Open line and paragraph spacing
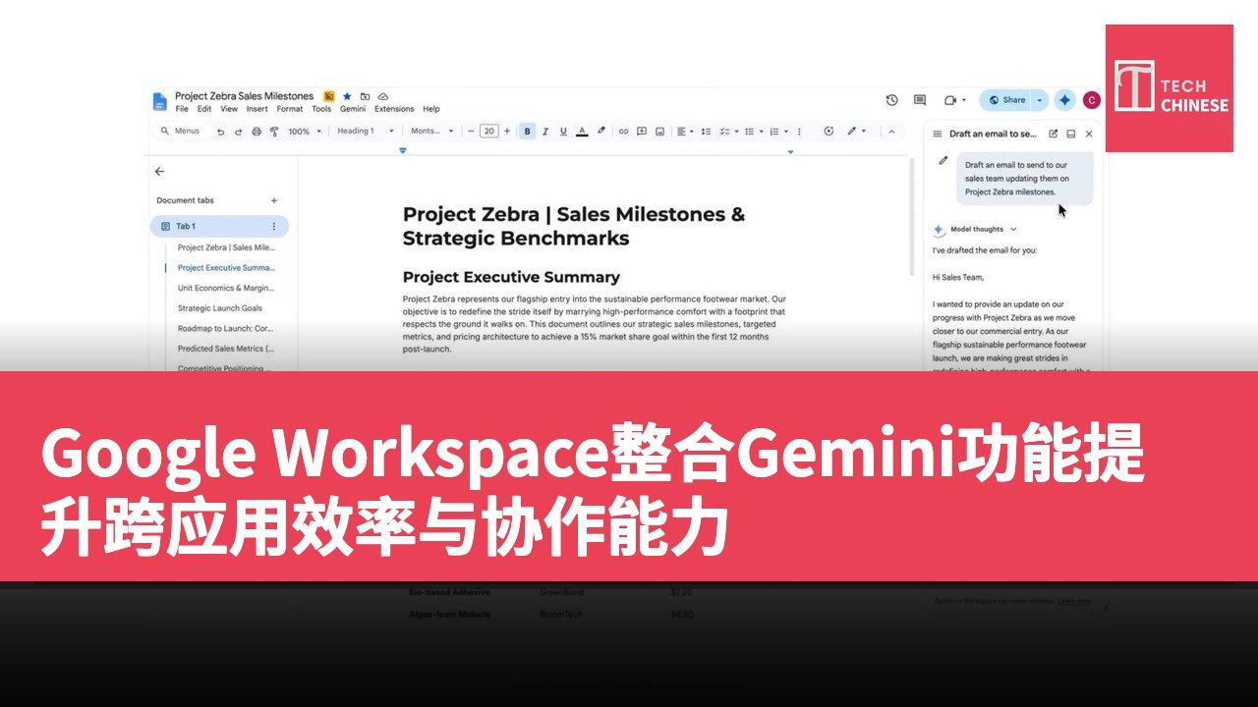Screen dimensions: 1258x707 [x=707, y=131]
